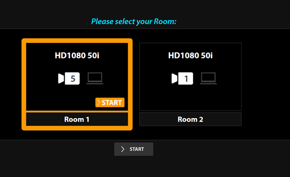Click the gray START button at bottom
290x177 pixels.
[x=134, y=149]
